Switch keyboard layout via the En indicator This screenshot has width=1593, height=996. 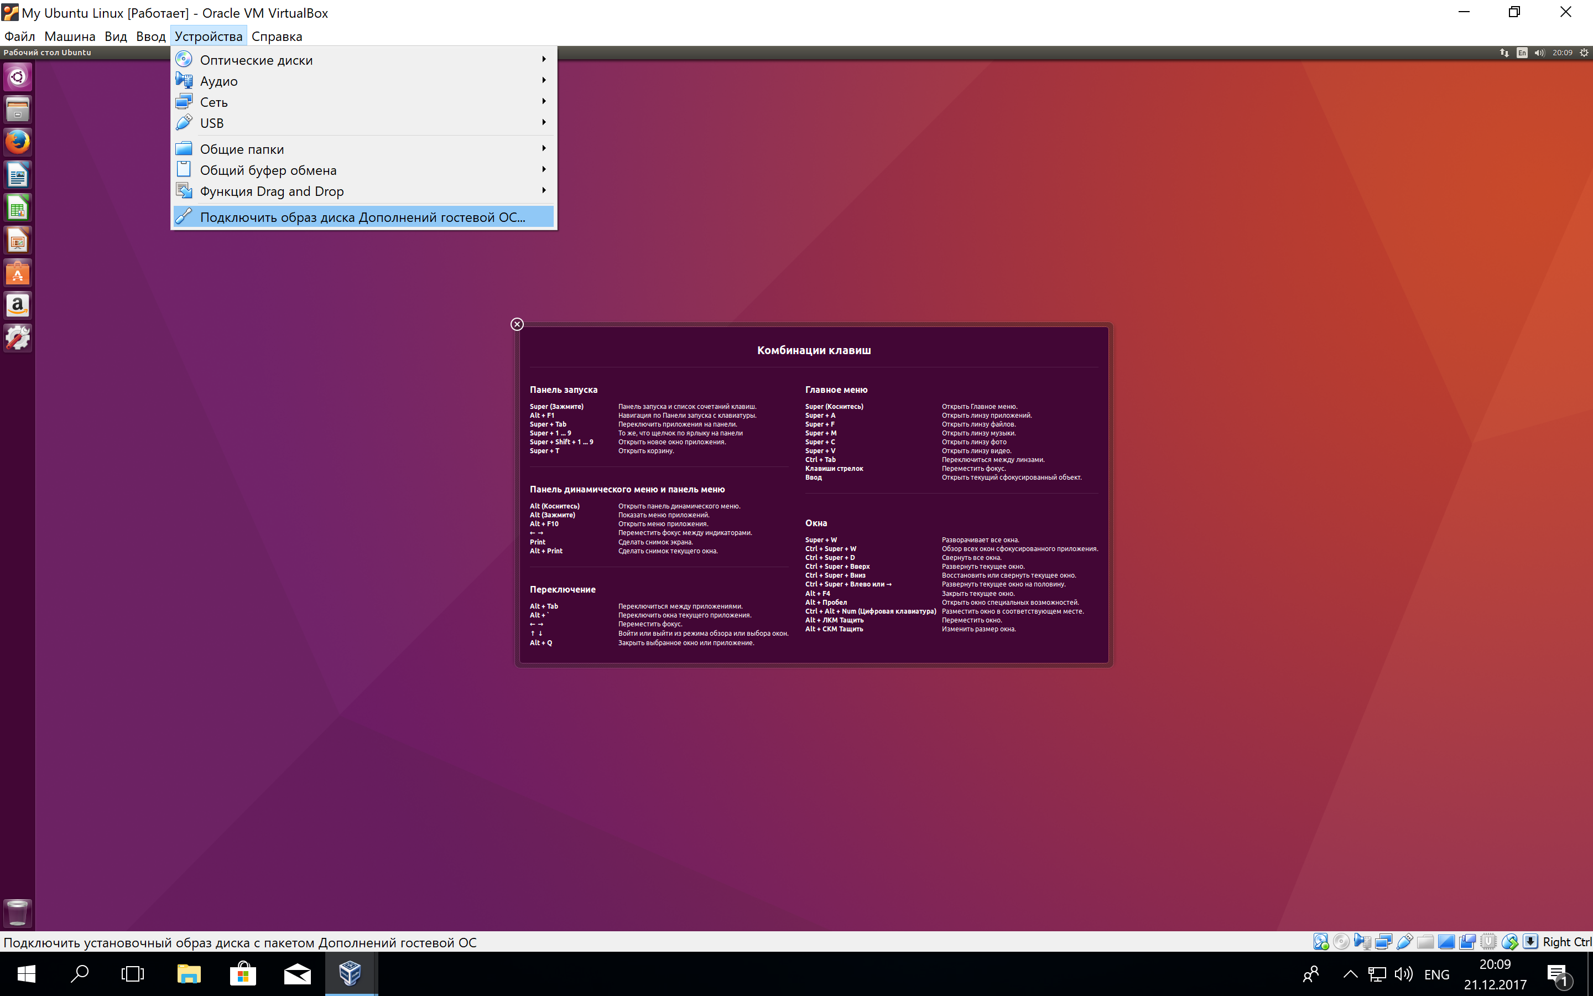pyautogui.click(x=1522, y=53)
